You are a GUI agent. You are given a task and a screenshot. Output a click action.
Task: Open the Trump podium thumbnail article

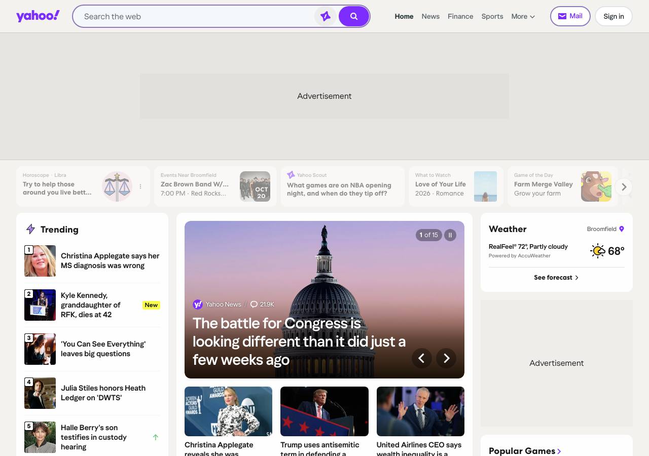point(324,411)
